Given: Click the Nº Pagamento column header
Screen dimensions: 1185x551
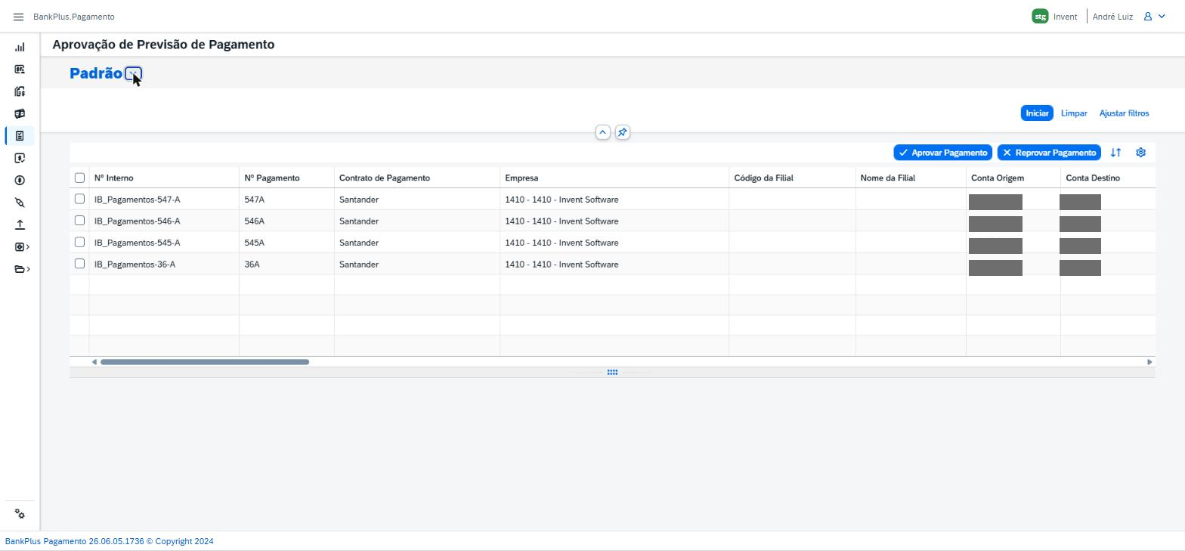Looking at the screenshot, I should 286,178.
